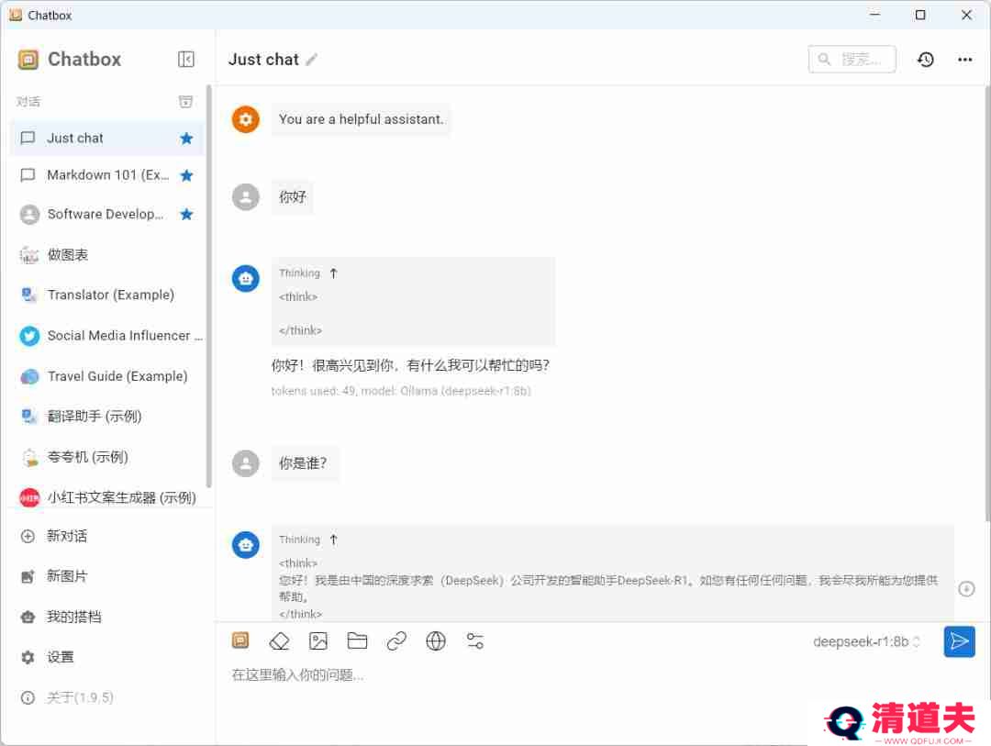Click the Chatbox icon in input toolbar
Viewport: 991px width, 746px height.
(240, 641)
